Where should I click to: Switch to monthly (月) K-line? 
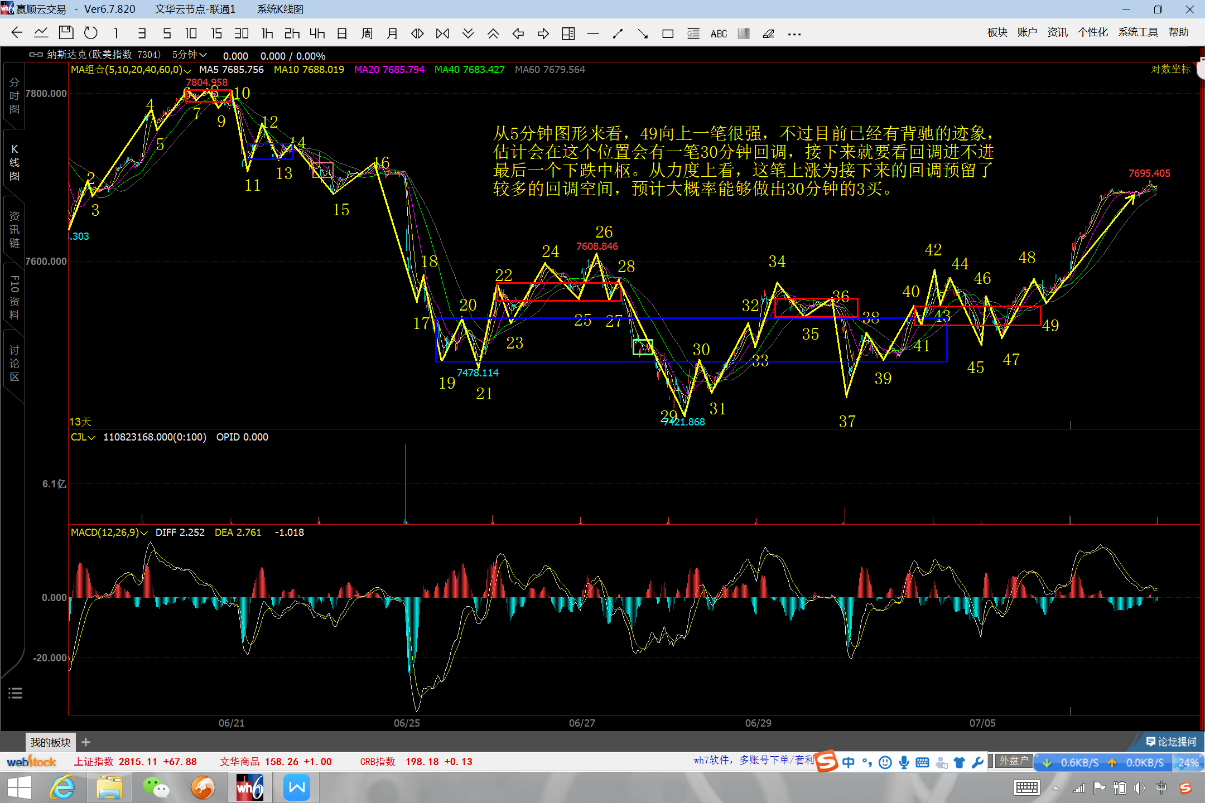click(392, 33)
